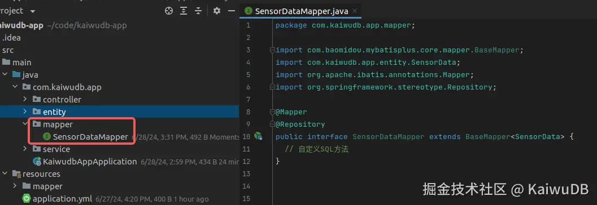This screenshot has width=597, height=205.
Task: Click the package com.kaiwudb.app.mapper line
Action: pos(345,25)
